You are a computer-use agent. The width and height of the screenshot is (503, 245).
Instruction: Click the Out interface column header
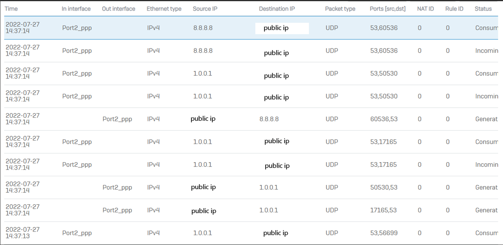pos(119,9)
